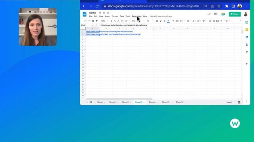Open the Maps side panel icon
This screenshot has height=142, width=254.
click(247, 52)
